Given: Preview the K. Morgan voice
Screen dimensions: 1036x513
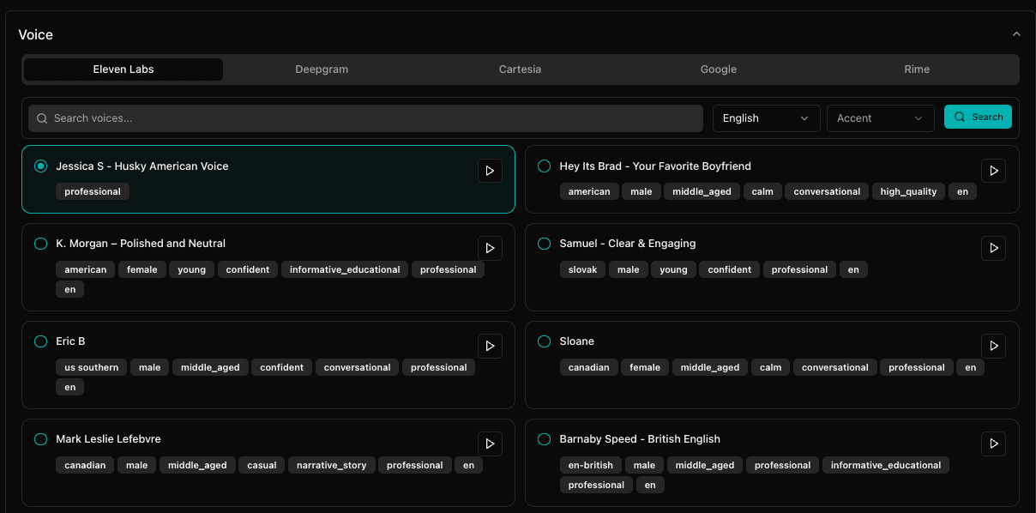Looking at the screenshot, I should pos(490,248).
